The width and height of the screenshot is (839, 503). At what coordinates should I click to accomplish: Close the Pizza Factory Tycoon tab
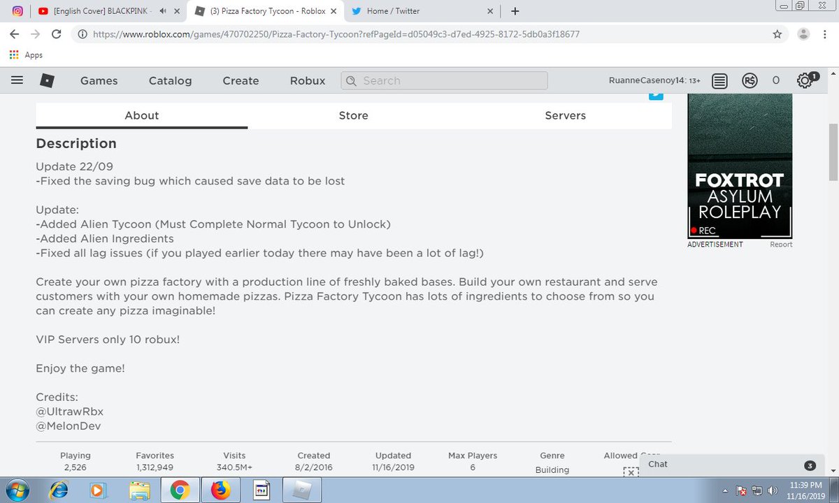coord(332,11)
